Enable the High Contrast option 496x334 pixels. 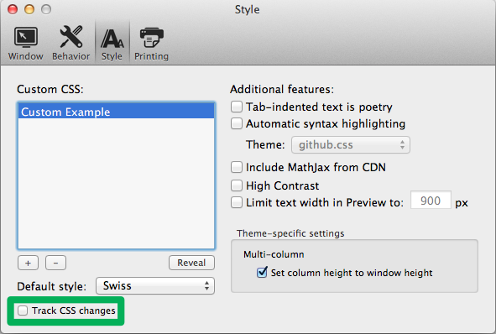click(x=237, y=185)
